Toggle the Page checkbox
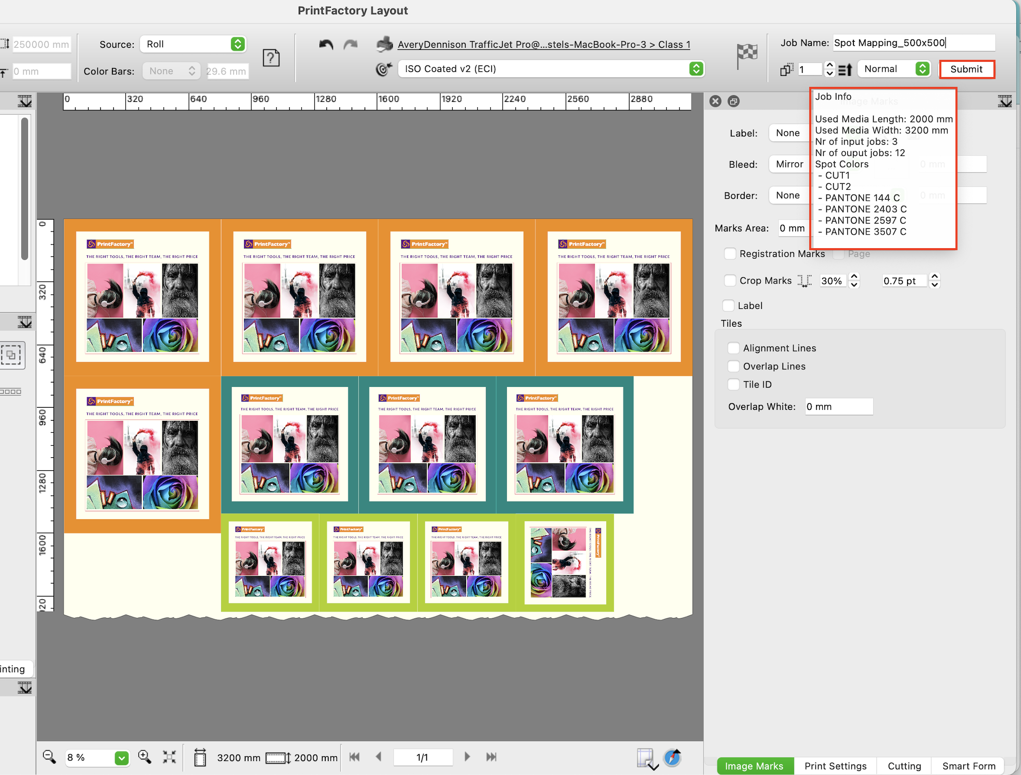 tap(838, 254)
